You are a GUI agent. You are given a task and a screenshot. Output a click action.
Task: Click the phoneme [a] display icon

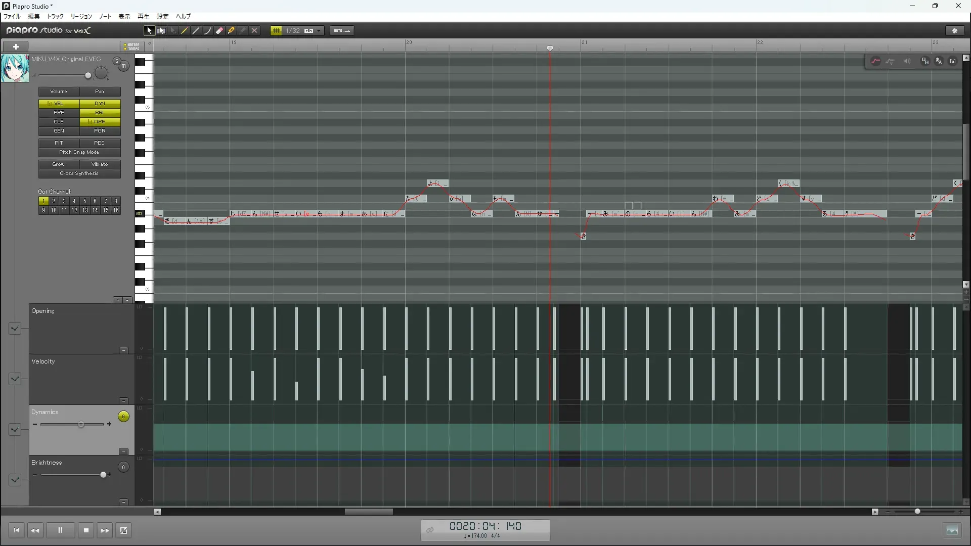coord(953,61)
